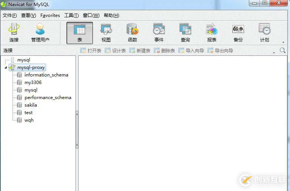Open the Favorites menu

pos(50,15)
